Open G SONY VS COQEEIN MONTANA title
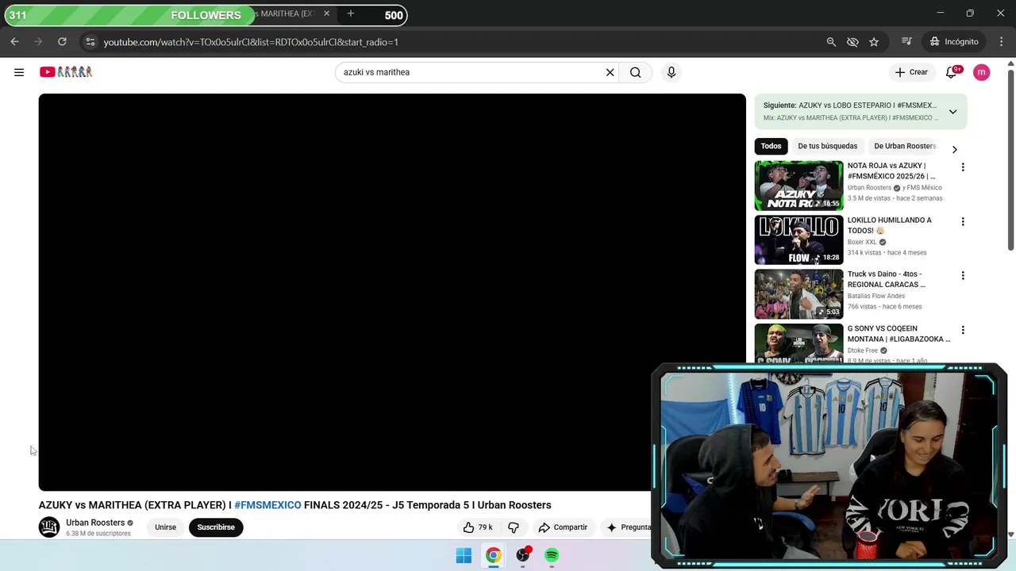Image resolution: width=1016 pixels, height=571 pixels. click(899, 334)
